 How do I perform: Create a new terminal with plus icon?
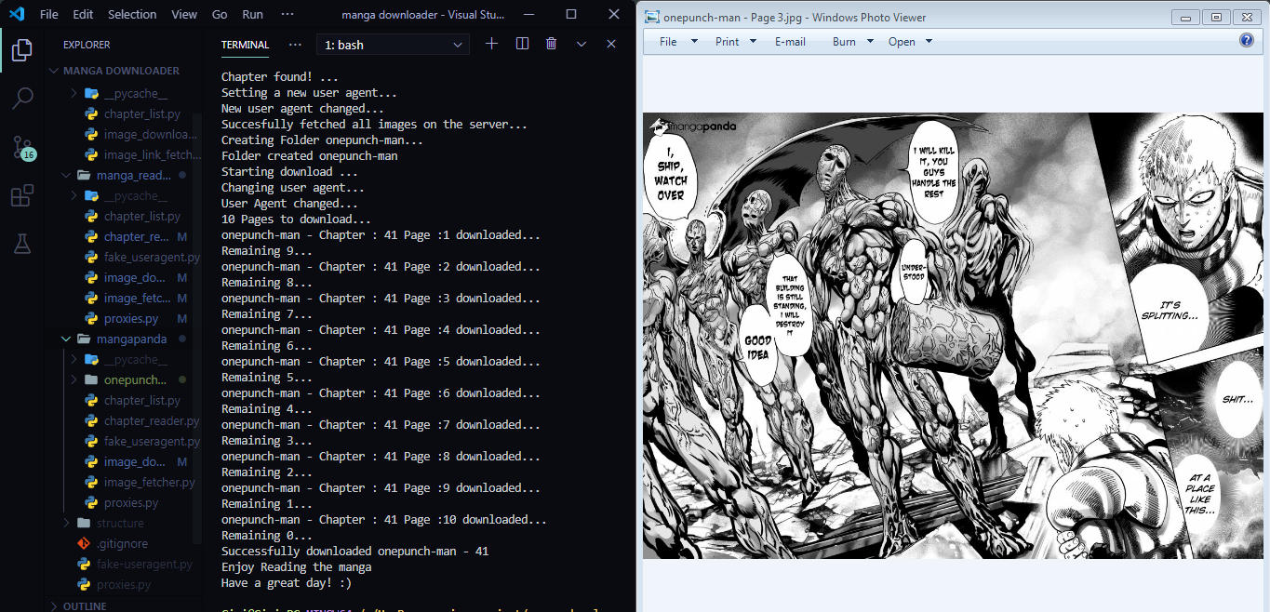pos(492,44)
